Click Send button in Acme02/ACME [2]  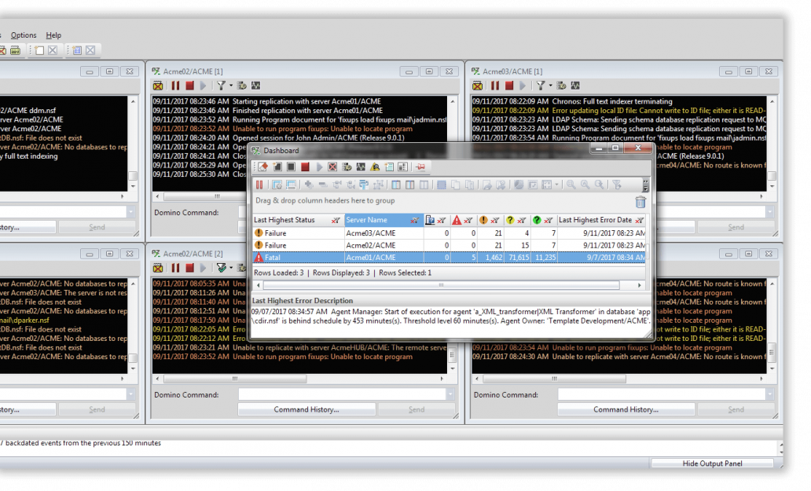tap(417, 409)
